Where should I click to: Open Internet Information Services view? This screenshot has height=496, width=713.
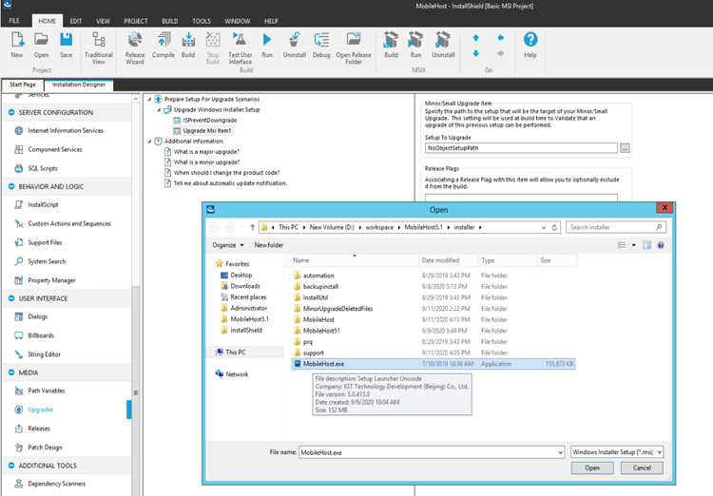pyautogui.click(x=66, y=130)
